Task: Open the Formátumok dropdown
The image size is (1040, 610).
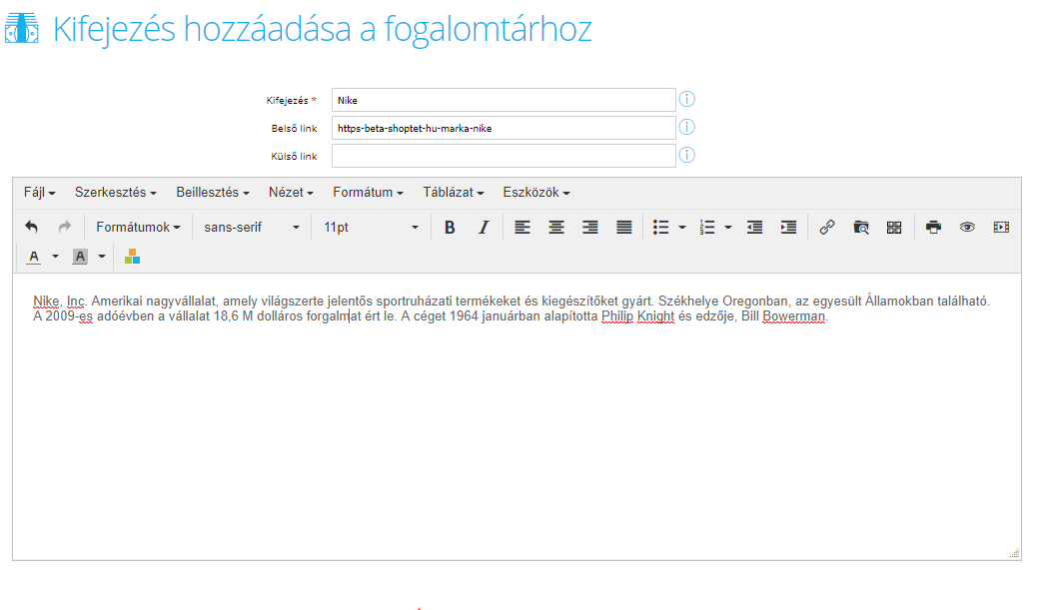Action: 138,227
